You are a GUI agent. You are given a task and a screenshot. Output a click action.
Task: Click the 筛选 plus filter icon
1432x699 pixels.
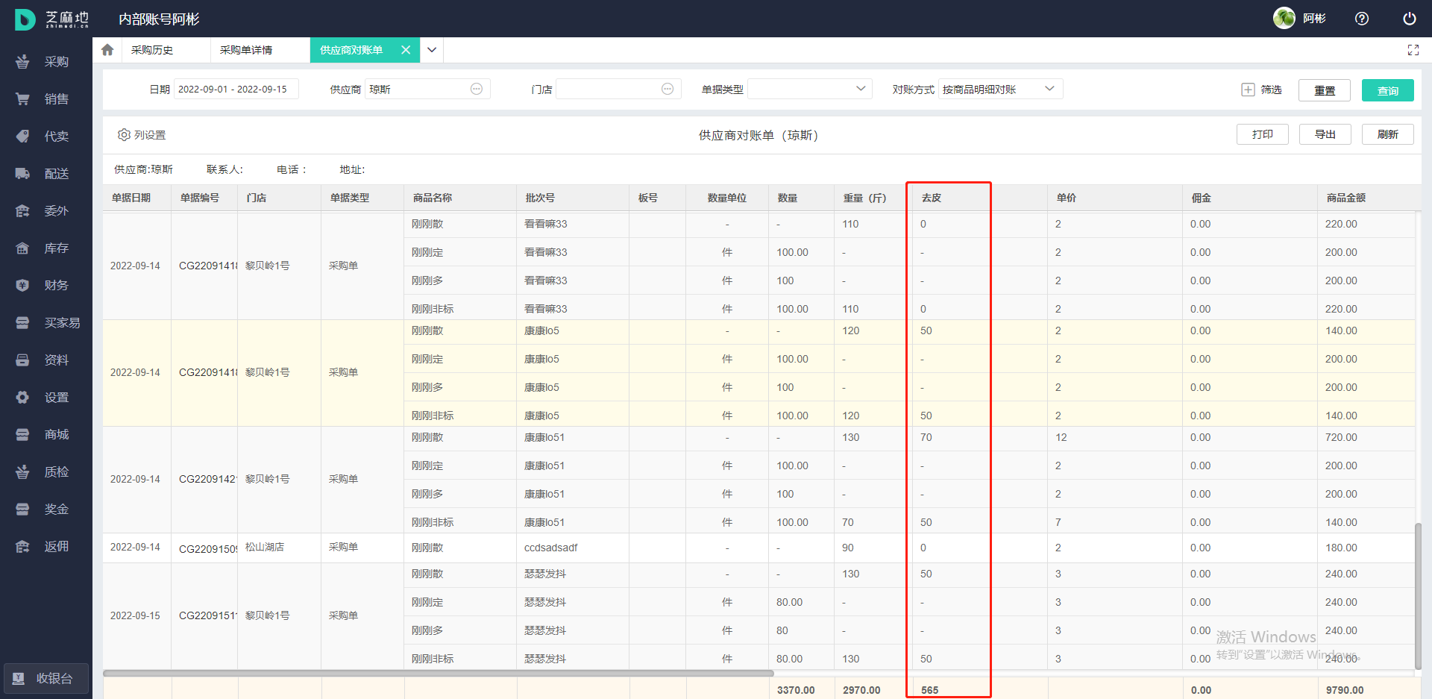click(1248, 90)
